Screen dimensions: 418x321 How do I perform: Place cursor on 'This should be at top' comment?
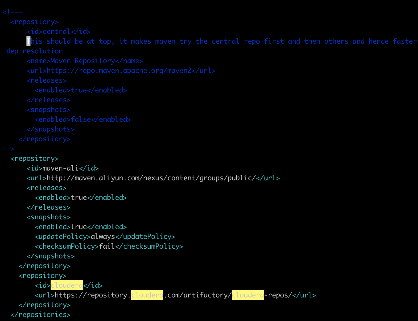(221, 41)
